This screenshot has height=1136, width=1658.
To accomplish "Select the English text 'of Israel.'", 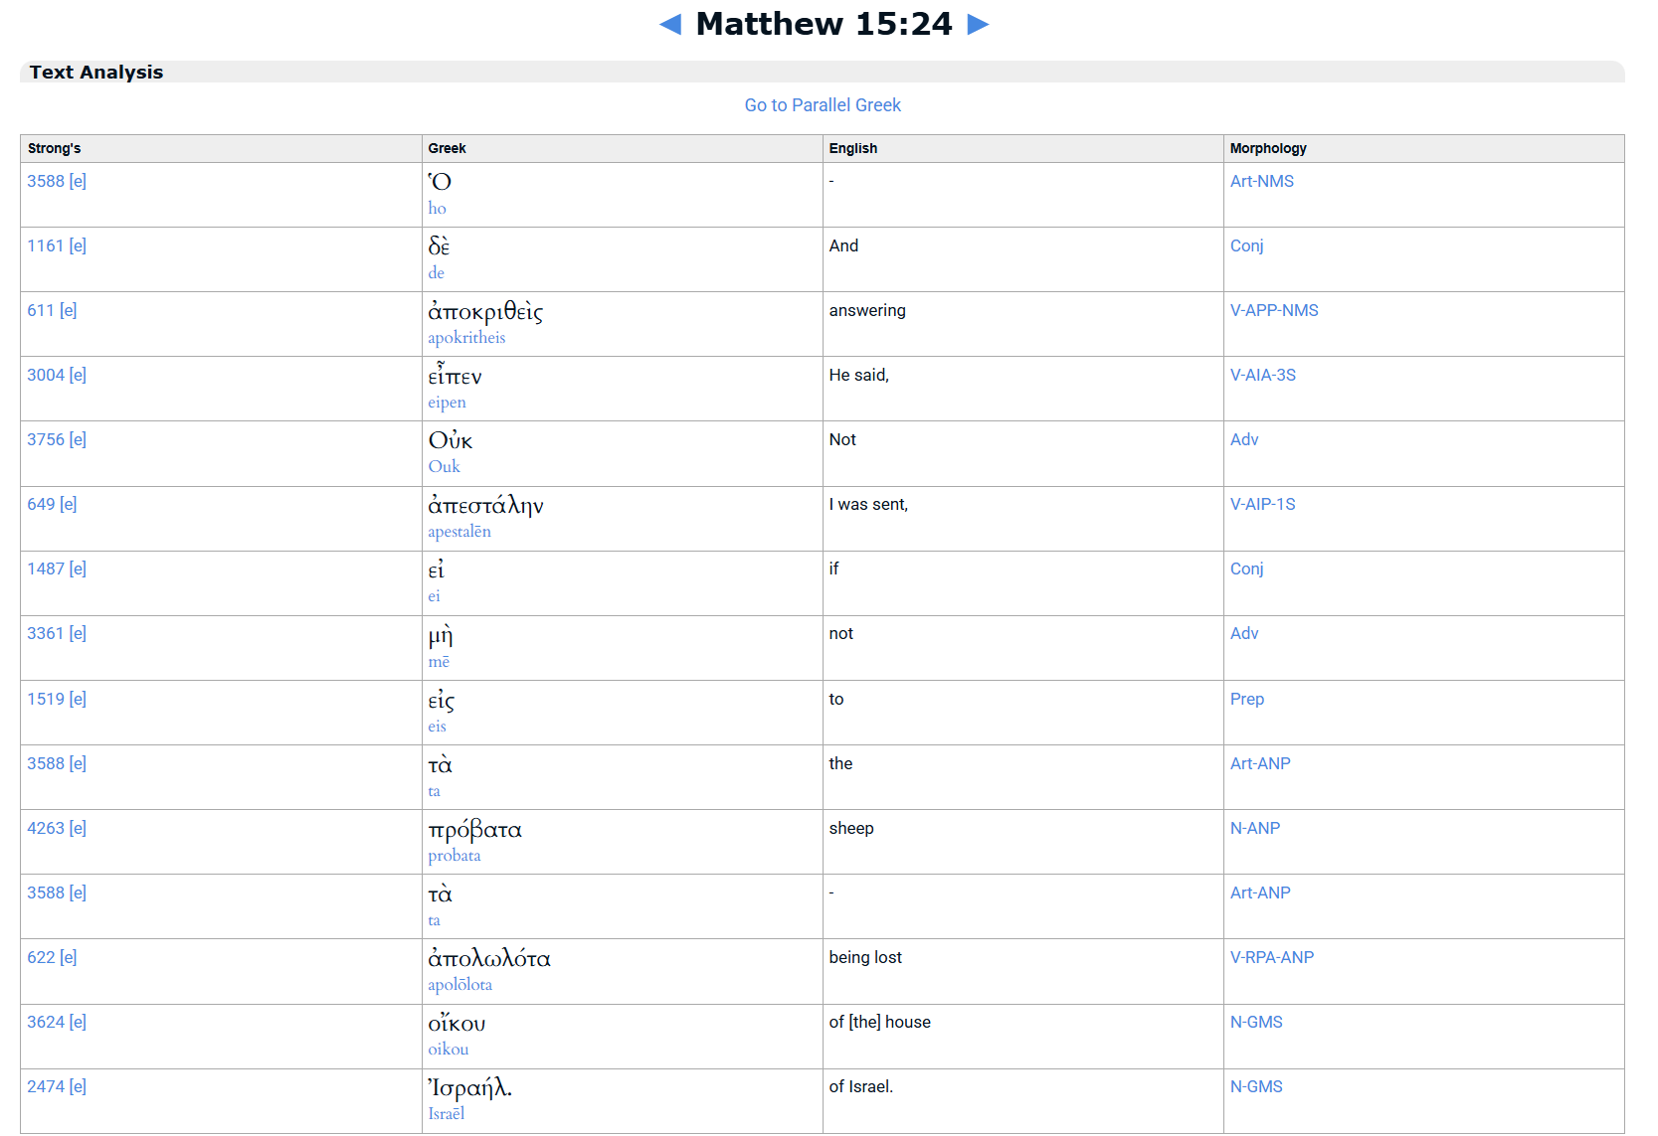I will [860, 1086].
